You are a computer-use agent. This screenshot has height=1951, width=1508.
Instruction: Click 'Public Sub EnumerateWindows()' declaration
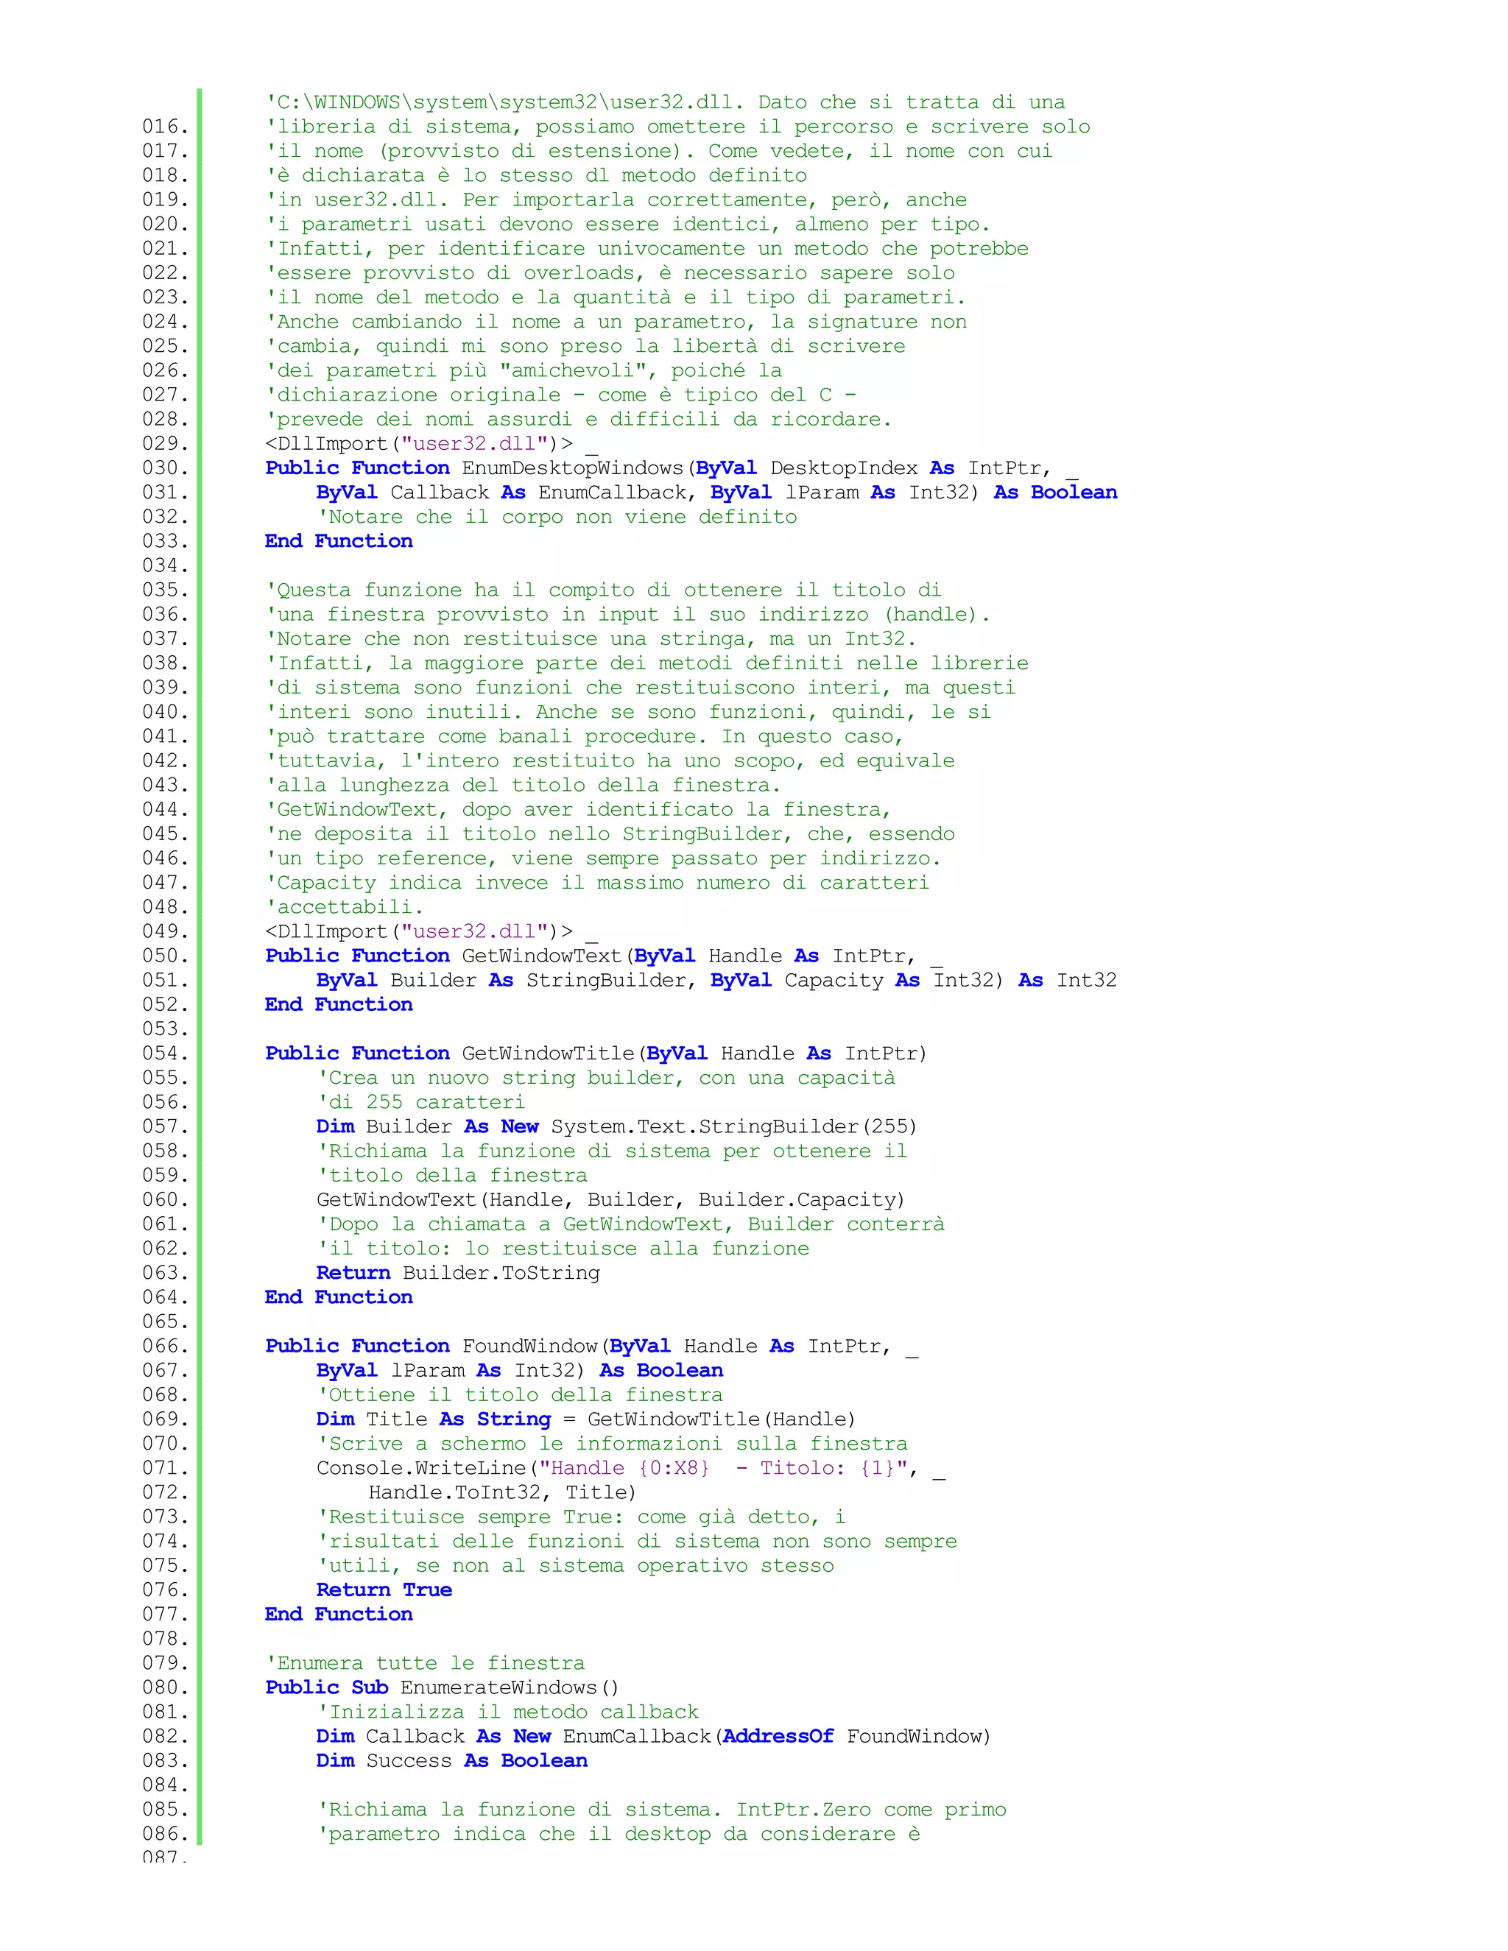(443, 1687)
